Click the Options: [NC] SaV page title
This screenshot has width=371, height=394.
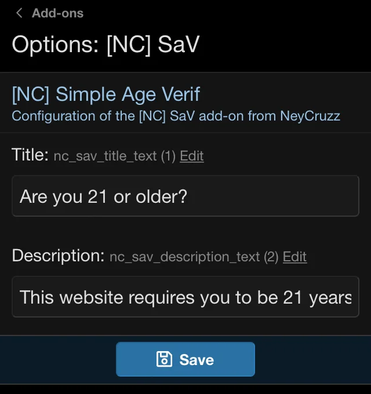pos(106,45)
